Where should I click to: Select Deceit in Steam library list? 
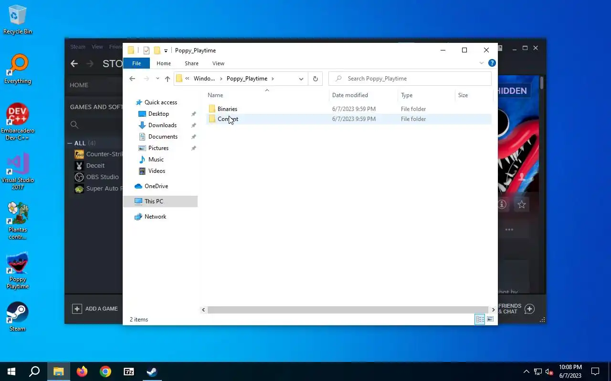[95, 165]
